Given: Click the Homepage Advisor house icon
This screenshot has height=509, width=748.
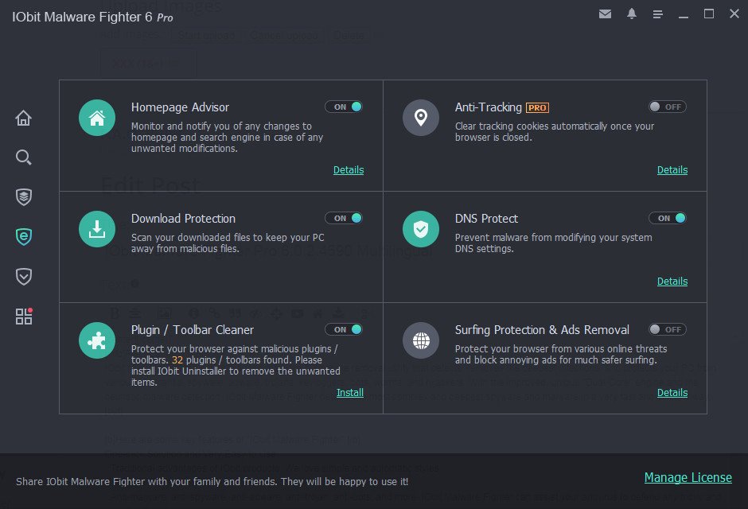Looking at the screenshot, I should [97, 119].
